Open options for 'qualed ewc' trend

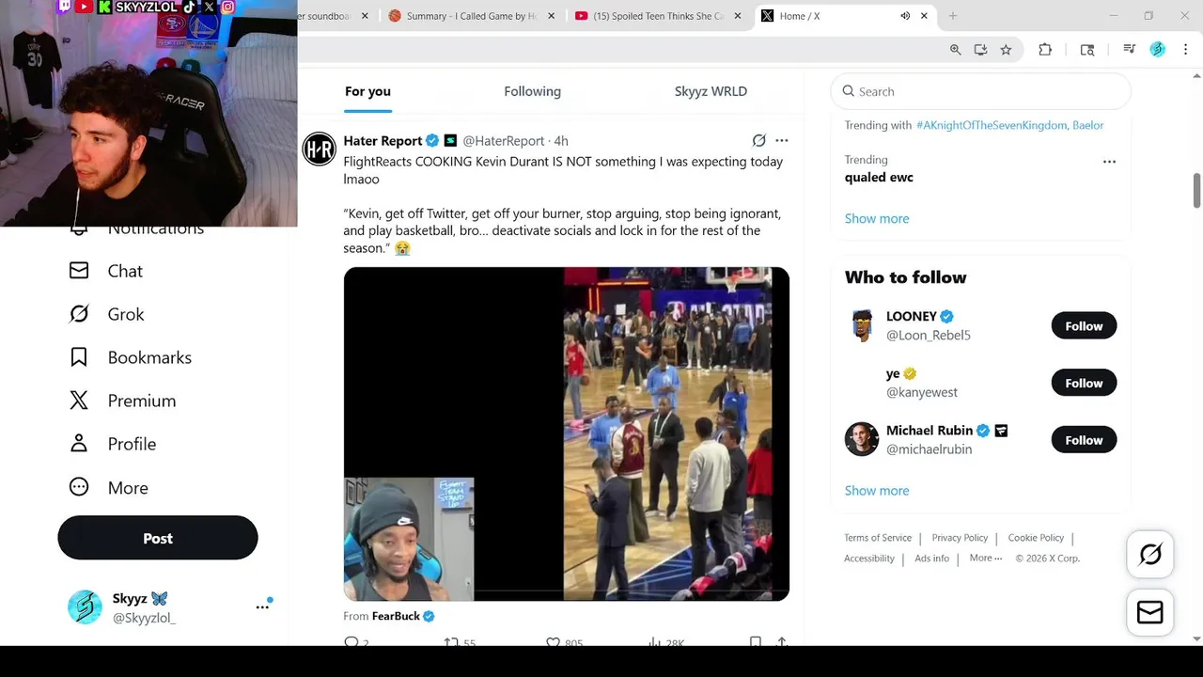tap(1109, 162)
